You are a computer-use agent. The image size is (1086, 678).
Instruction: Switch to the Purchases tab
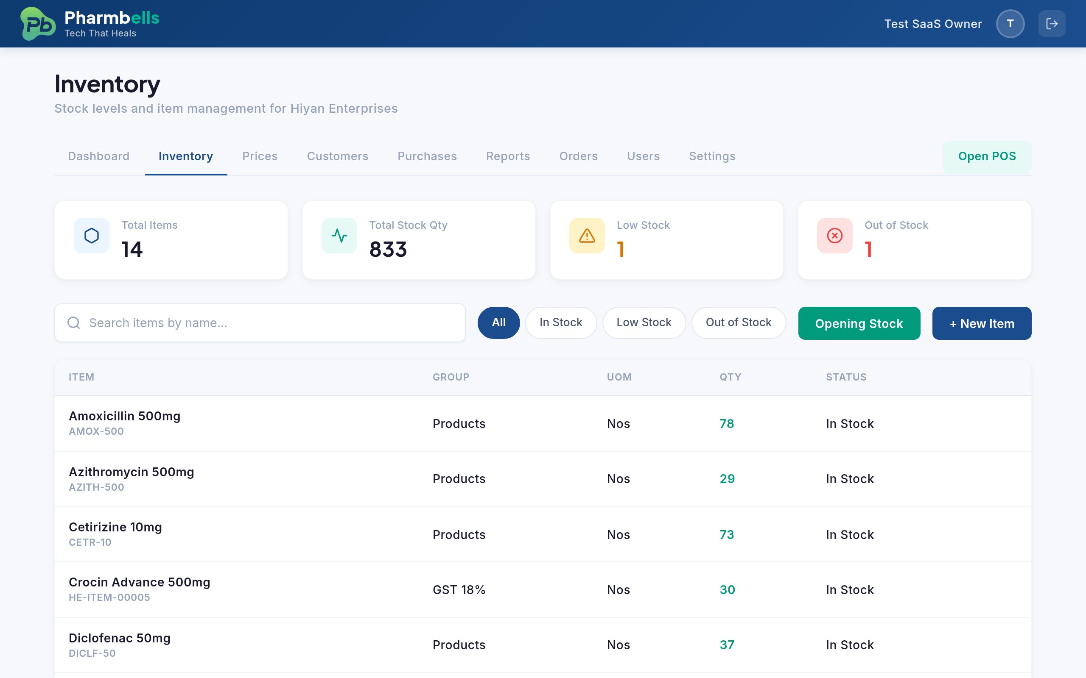tap(427, 156)
